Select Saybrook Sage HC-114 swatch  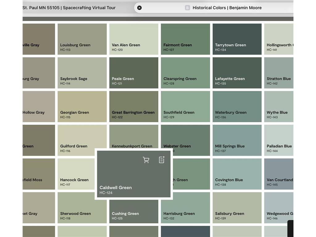pyautogui.click(x=82, y=73)
